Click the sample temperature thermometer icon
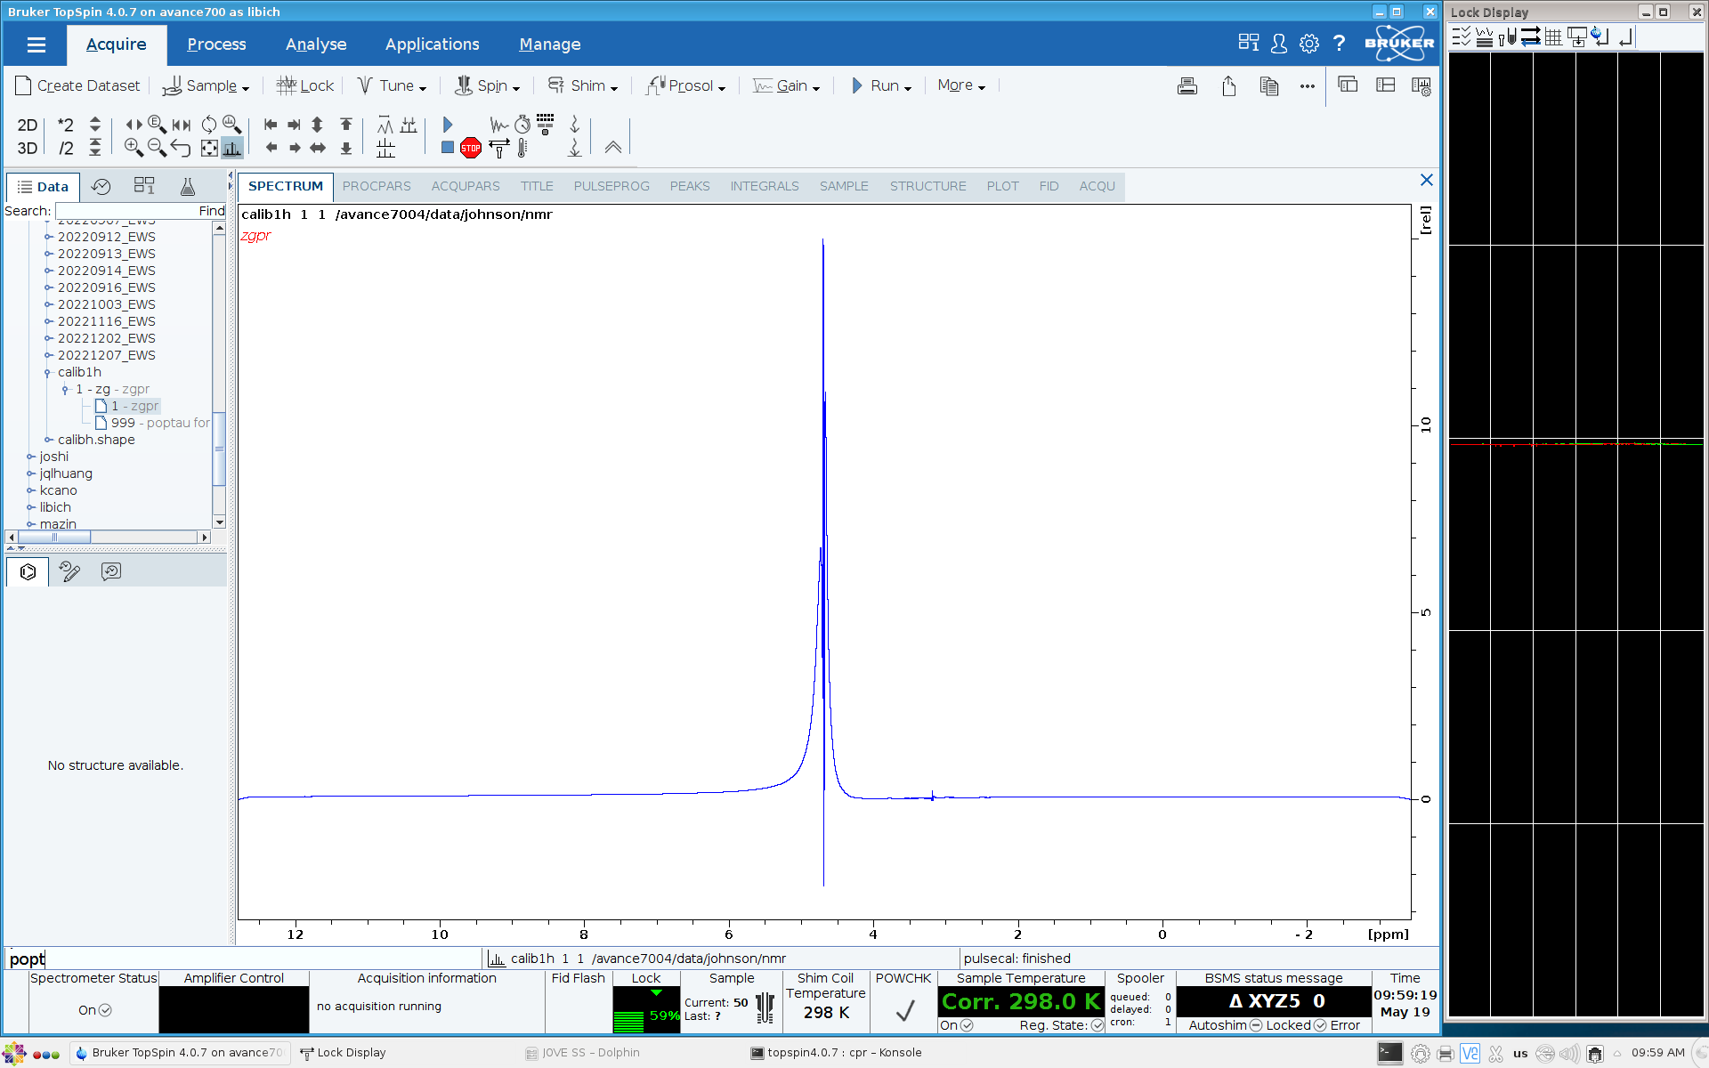The image size is (1709, 1068). [x=522, y=149]
